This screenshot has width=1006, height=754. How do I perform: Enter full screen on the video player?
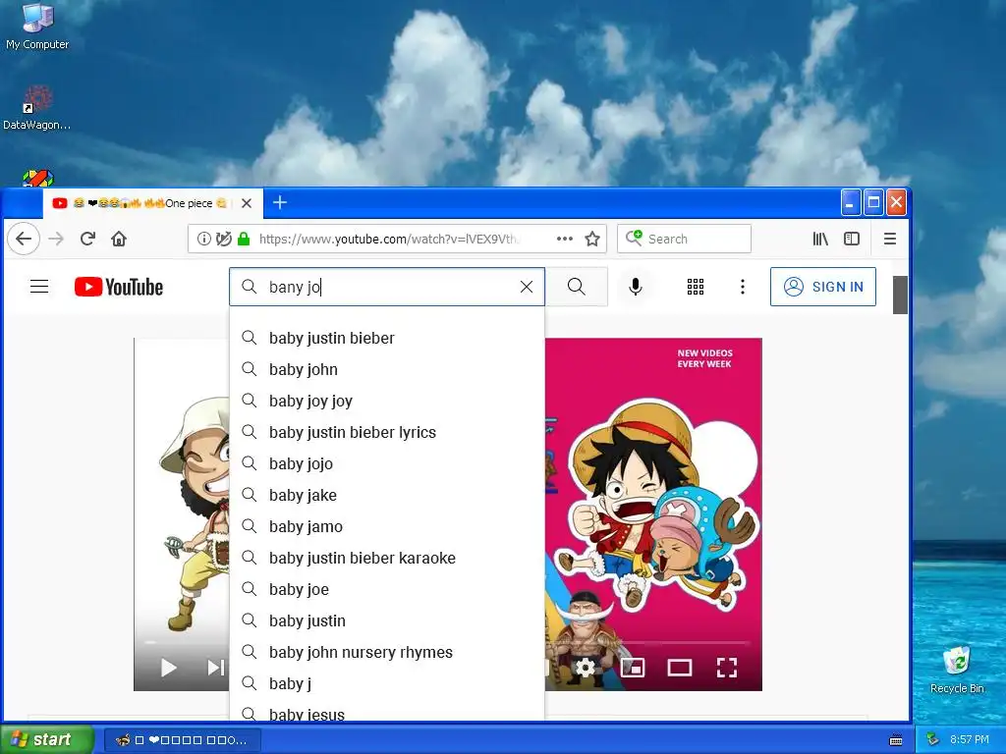coord(727,668)
